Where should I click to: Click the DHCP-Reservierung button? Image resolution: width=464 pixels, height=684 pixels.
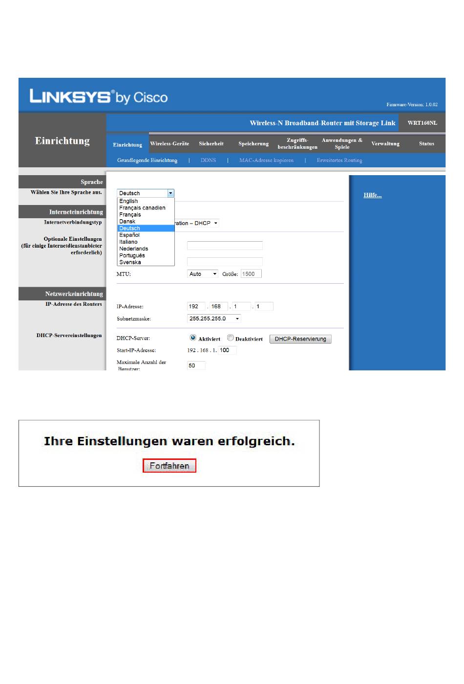pyautogui.click(x=300, y=339)
